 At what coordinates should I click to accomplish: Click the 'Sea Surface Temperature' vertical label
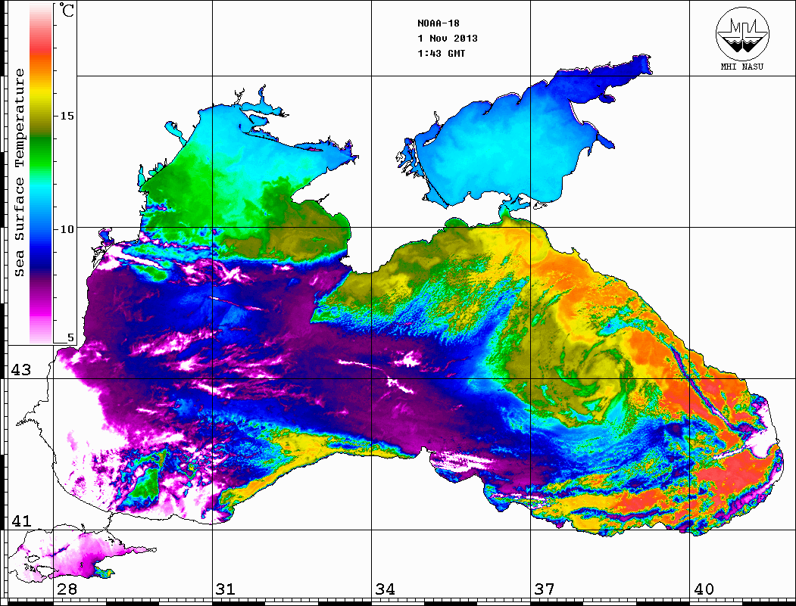(x=19, y=172)
